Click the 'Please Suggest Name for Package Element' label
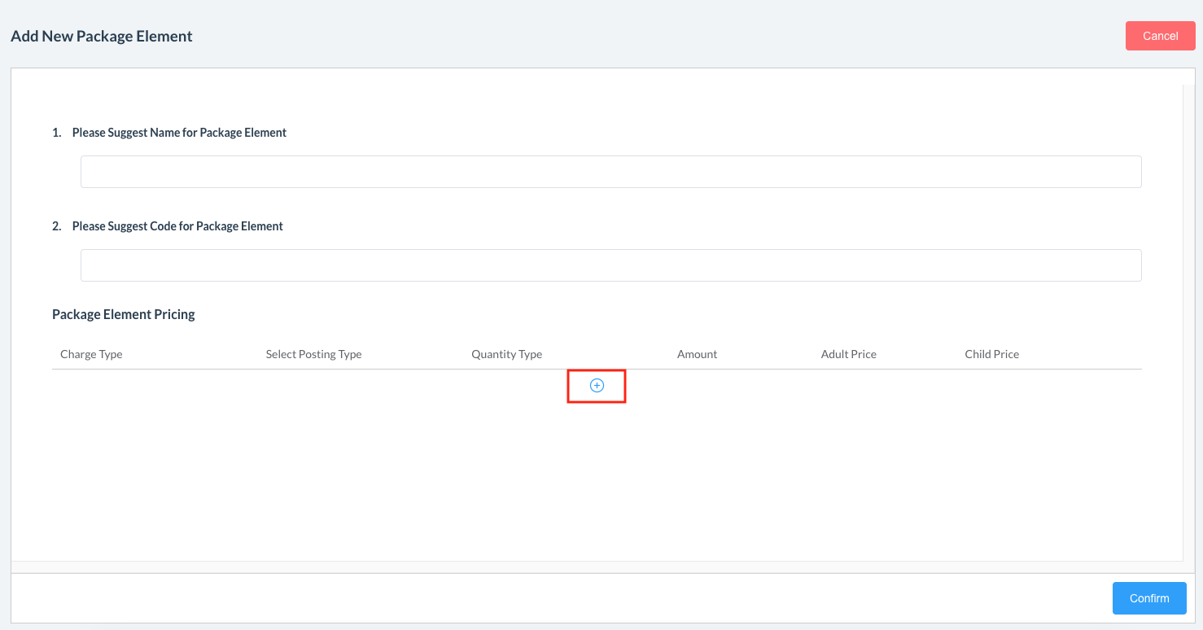Screen dimensions: 1203x630 click(179, 133)
